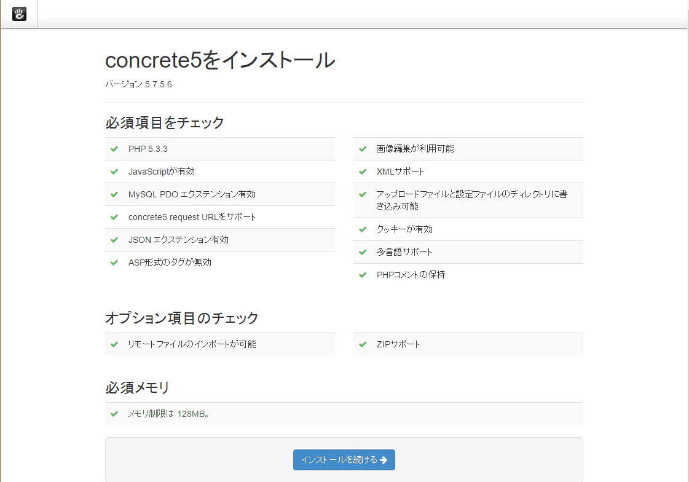The width and height of the screenshot is (689, 482).
Task: Click the MySQL PDO エクステンション有効 text
Action: click(192, 195)
